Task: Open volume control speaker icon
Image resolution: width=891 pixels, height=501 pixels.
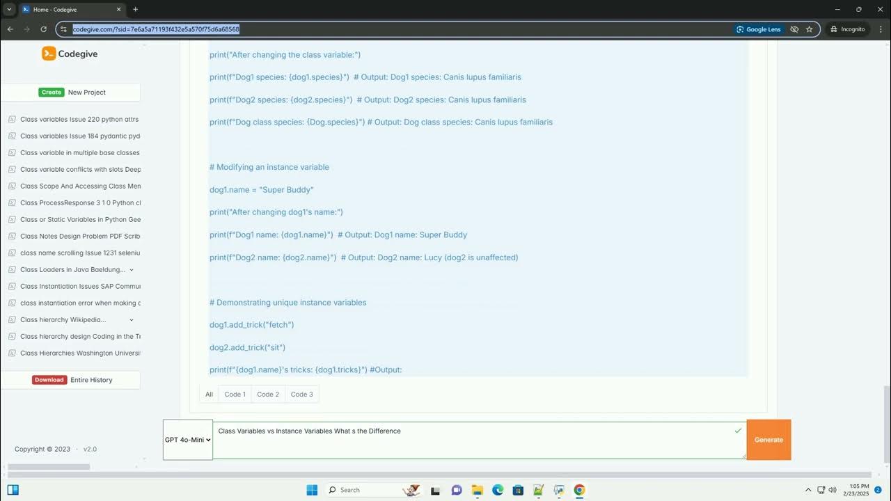Action: point(833,490)
